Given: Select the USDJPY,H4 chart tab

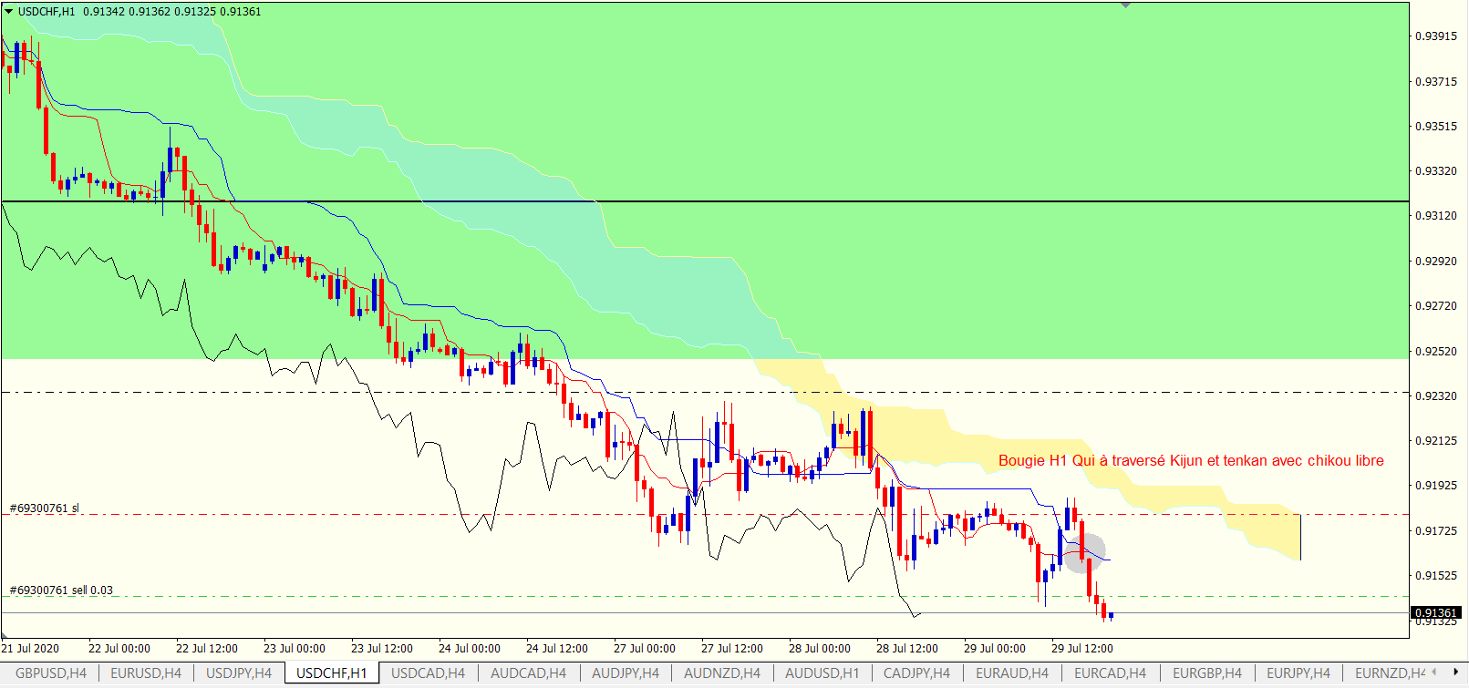Looking at the screenshot, I should [x=239, y=673].
